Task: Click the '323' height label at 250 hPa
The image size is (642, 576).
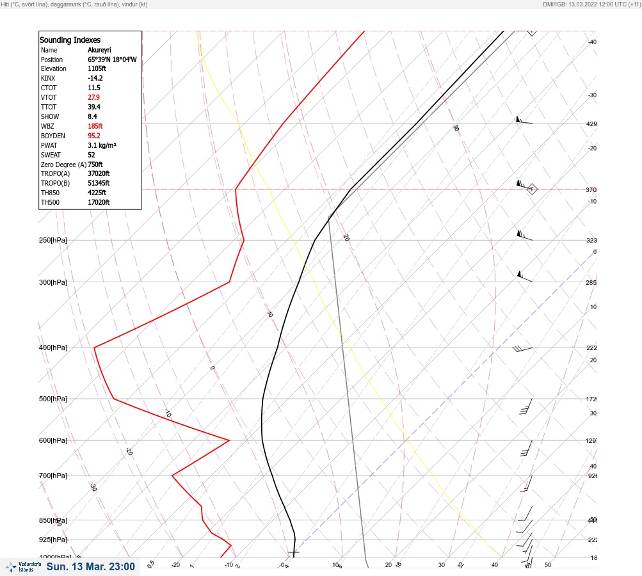Action: (591, 240)
